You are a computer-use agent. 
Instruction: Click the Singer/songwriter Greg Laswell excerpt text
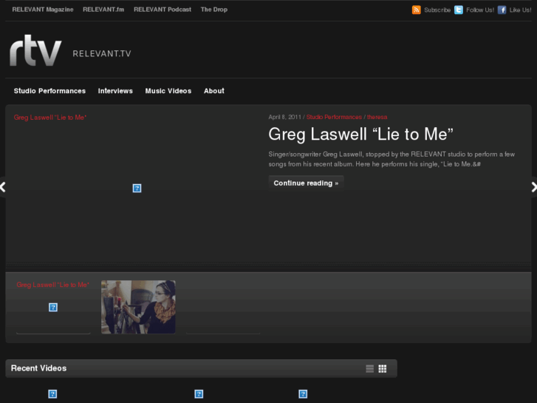pyautogui.click(x=391, y=159)
